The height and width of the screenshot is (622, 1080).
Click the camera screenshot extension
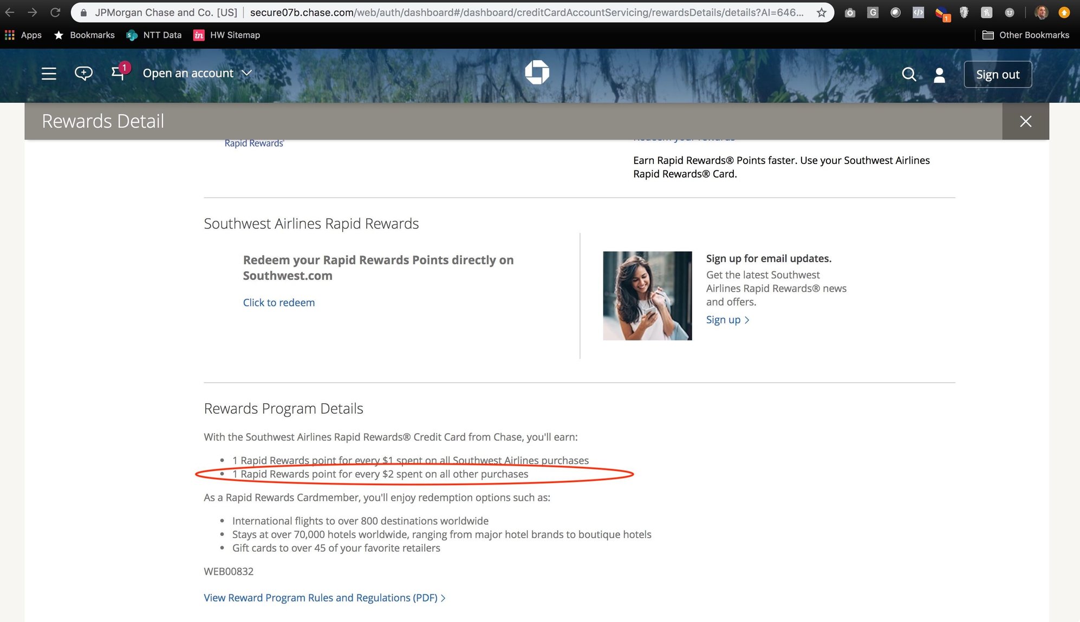[850, 12]
